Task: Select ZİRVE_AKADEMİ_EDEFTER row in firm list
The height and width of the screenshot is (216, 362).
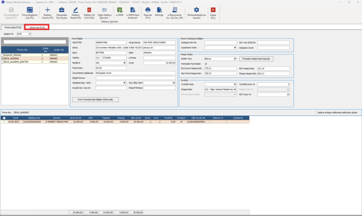Action: point(35,62)
